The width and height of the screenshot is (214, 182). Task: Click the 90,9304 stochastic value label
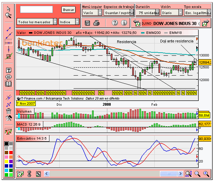coord(205,139)
